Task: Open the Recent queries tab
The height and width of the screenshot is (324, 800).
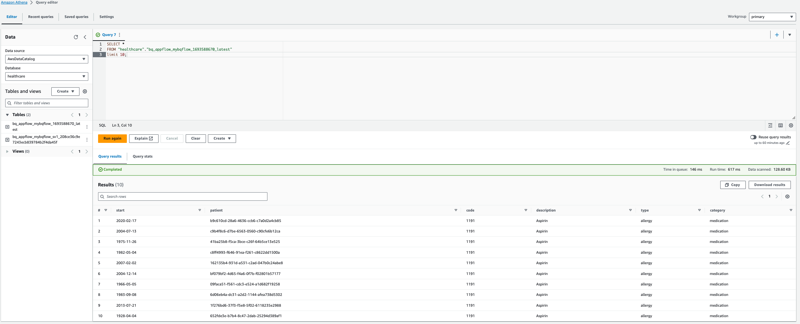Action: coord(41,17)
